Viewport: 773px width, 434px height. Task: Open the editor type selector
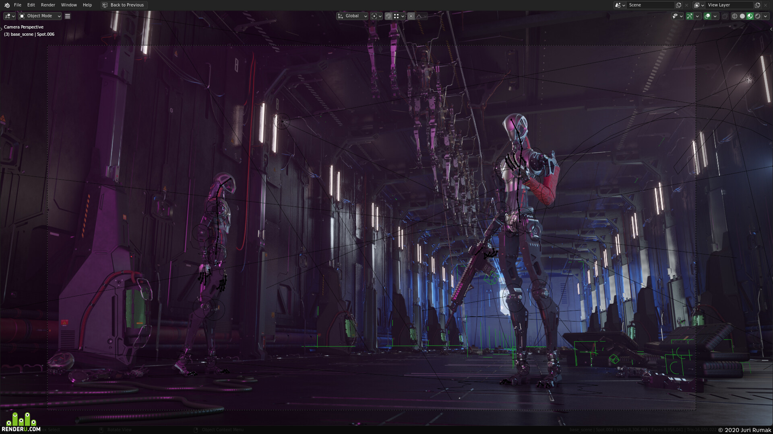(10, 16)
